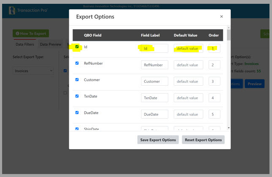Select the order box showing 5

pos(215,114)
